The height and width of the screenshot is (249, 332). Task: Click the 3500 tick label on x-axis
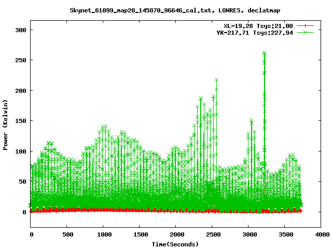tap(285, 234)
